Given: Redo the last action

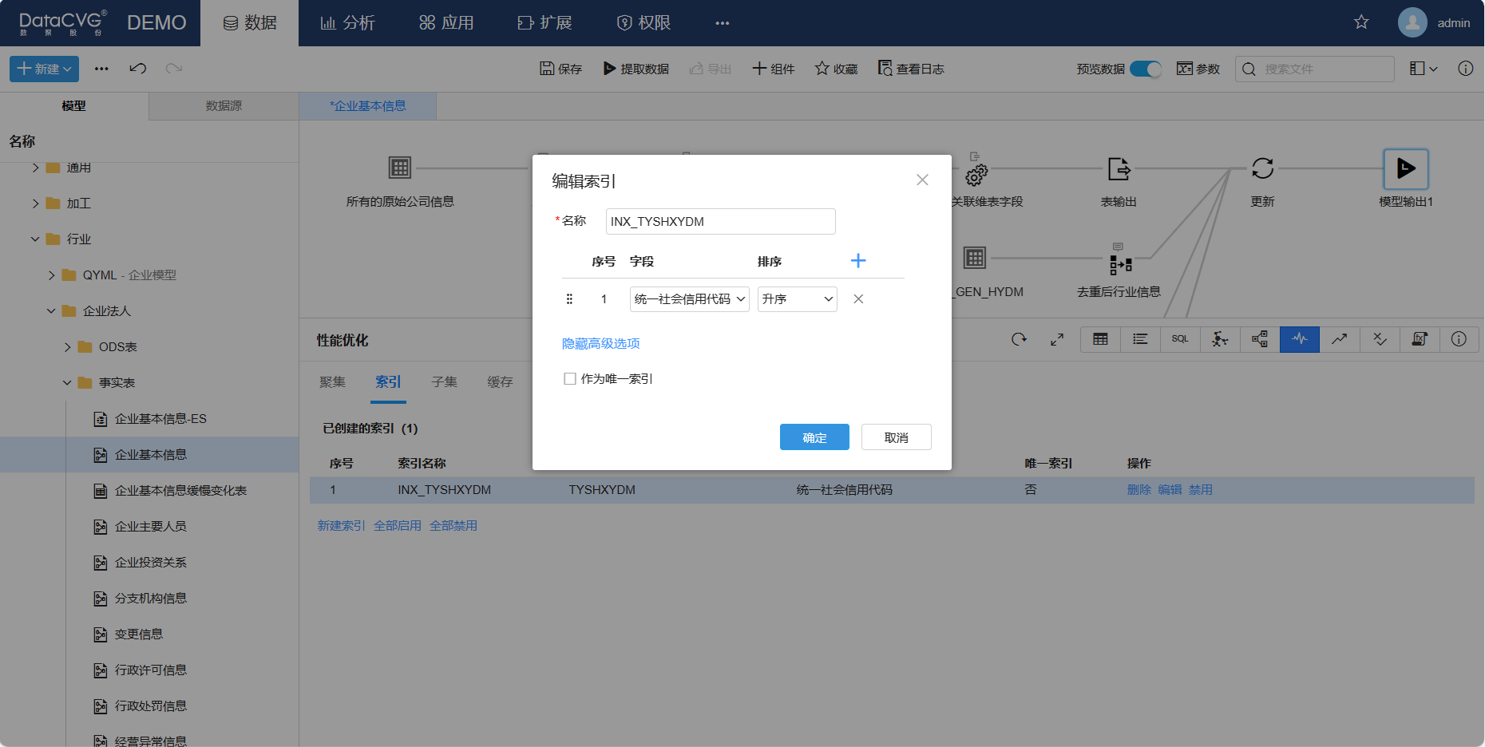Looking at the screenshot, I should tap(174, 69).
